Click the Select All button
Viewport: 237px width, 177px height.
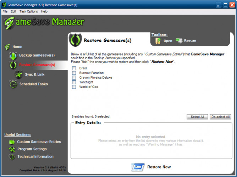click(x=197, y=117)
